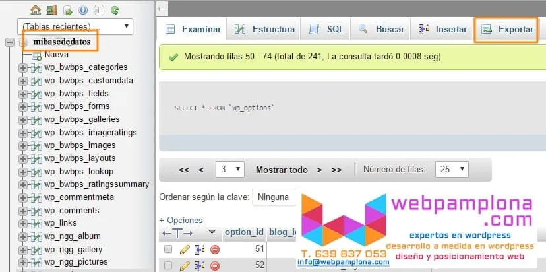Open the Tablas recientes dropdown
The image size is (546, 272).
[x=75, y=26]
